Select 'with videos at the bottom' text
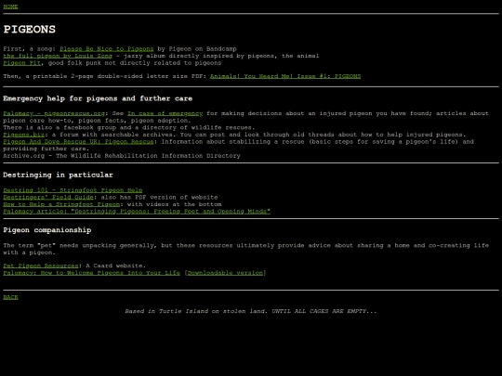The height and width of the screenshot is (376, 502). pyautogui.click(x=174, y=204)
